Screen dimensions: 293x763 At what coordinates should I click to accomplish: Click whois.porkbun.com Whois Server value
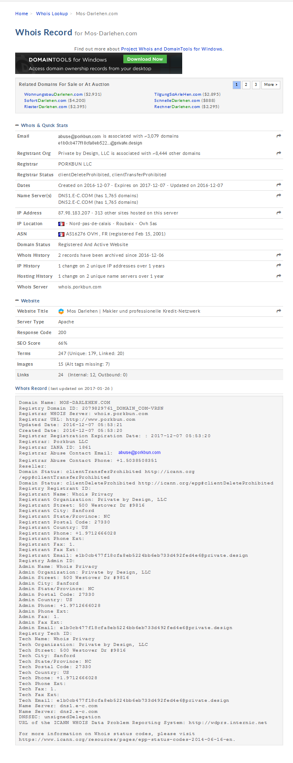point(80,287)
